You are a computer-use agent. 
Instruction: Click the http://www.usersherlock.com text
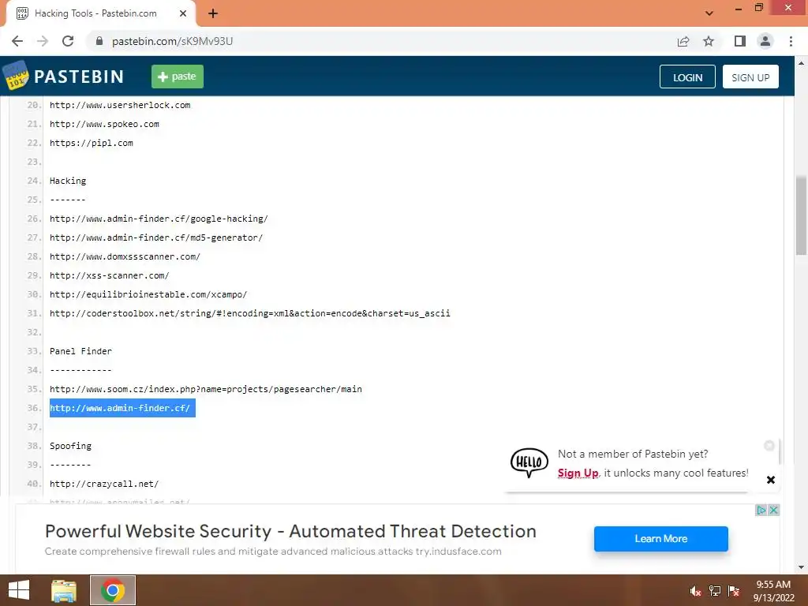point(120,105)
